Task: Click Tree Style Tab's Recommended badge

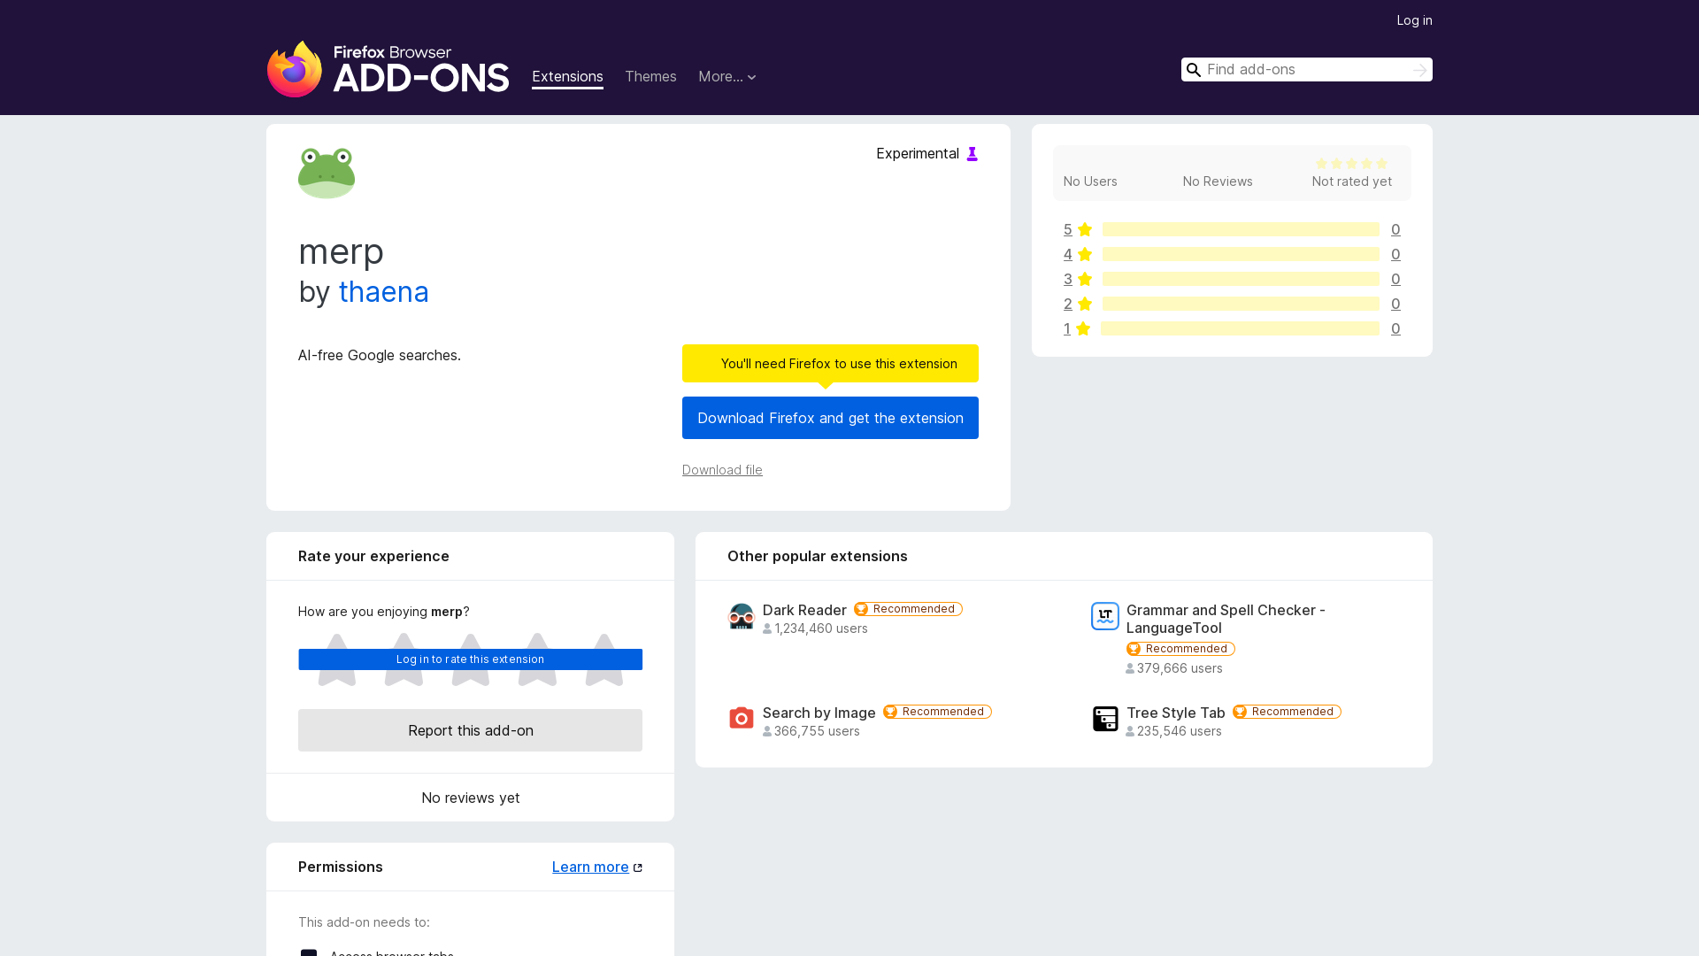Action: point(1287,712)
